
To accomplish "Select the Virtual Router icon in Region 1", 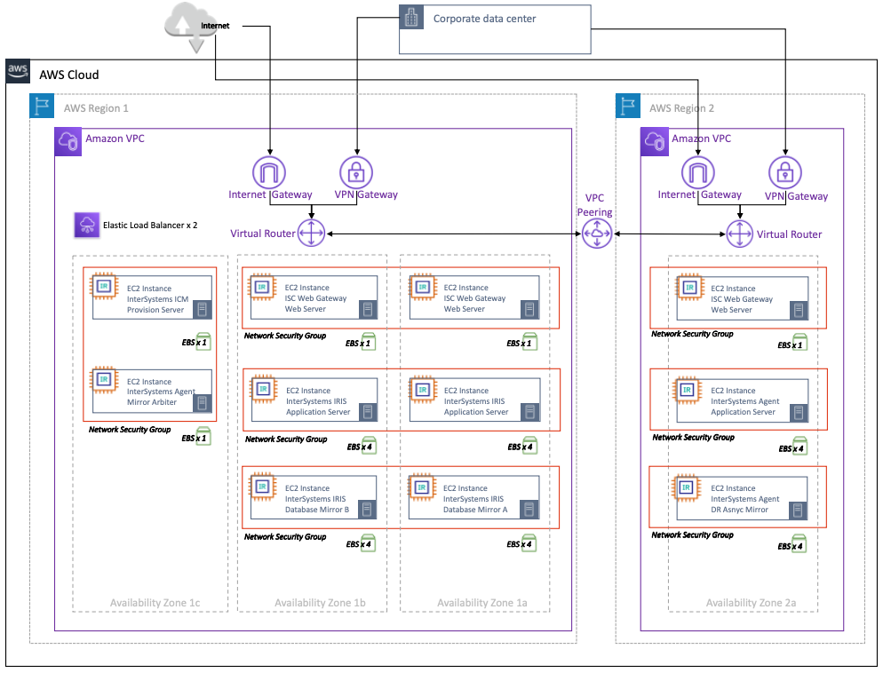I will (x=311, y=234).
